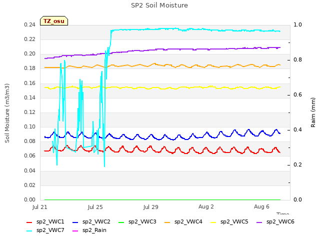Click the Jul 25 x-axis tick label
The image size is (320, 240).
(x=95, y=207)
